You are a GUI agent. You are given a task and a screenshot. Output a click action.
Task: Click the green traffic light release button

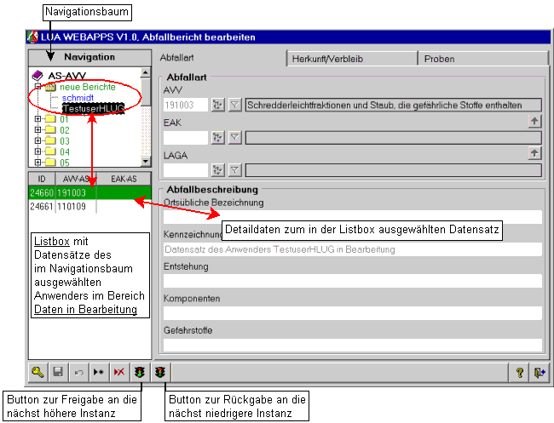pyautogui.click(x=139, y=372)
